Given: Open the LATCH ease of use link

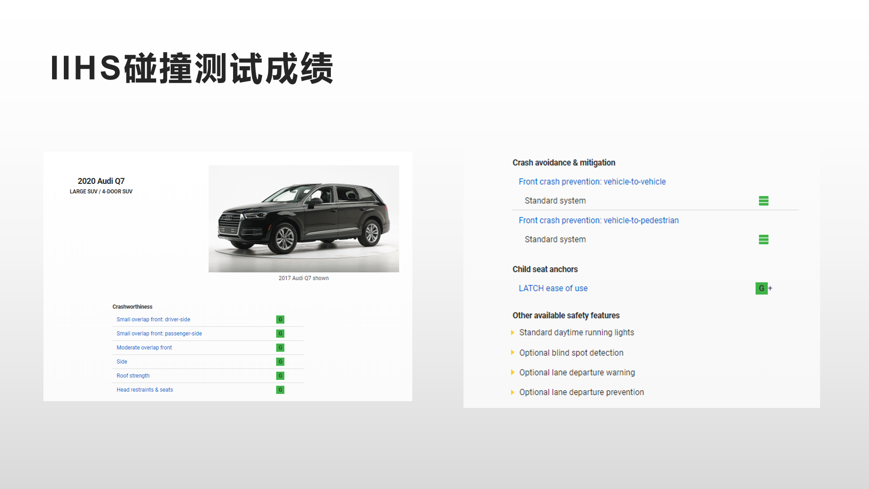Looking at the screenshot, I should [553, 288].
